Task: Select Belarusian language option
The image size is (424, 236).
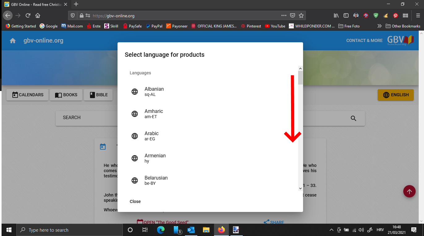Action: (156, 180)
